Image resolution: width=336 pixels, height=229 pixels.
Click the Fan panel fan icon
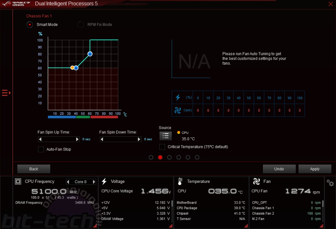coord(256,181)
